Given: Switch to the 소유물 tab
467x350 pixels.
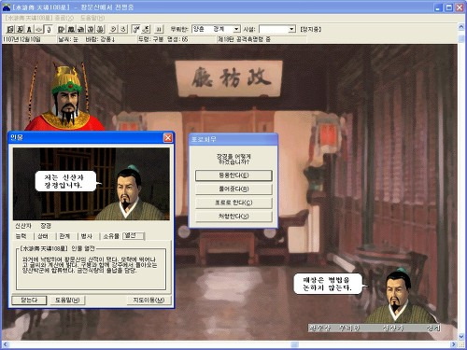Looking at the screenshot, I should point(111,236).
